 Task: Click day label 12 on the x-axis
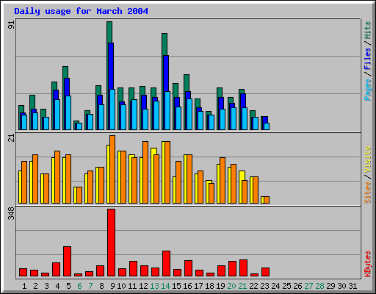pos(143,286)
